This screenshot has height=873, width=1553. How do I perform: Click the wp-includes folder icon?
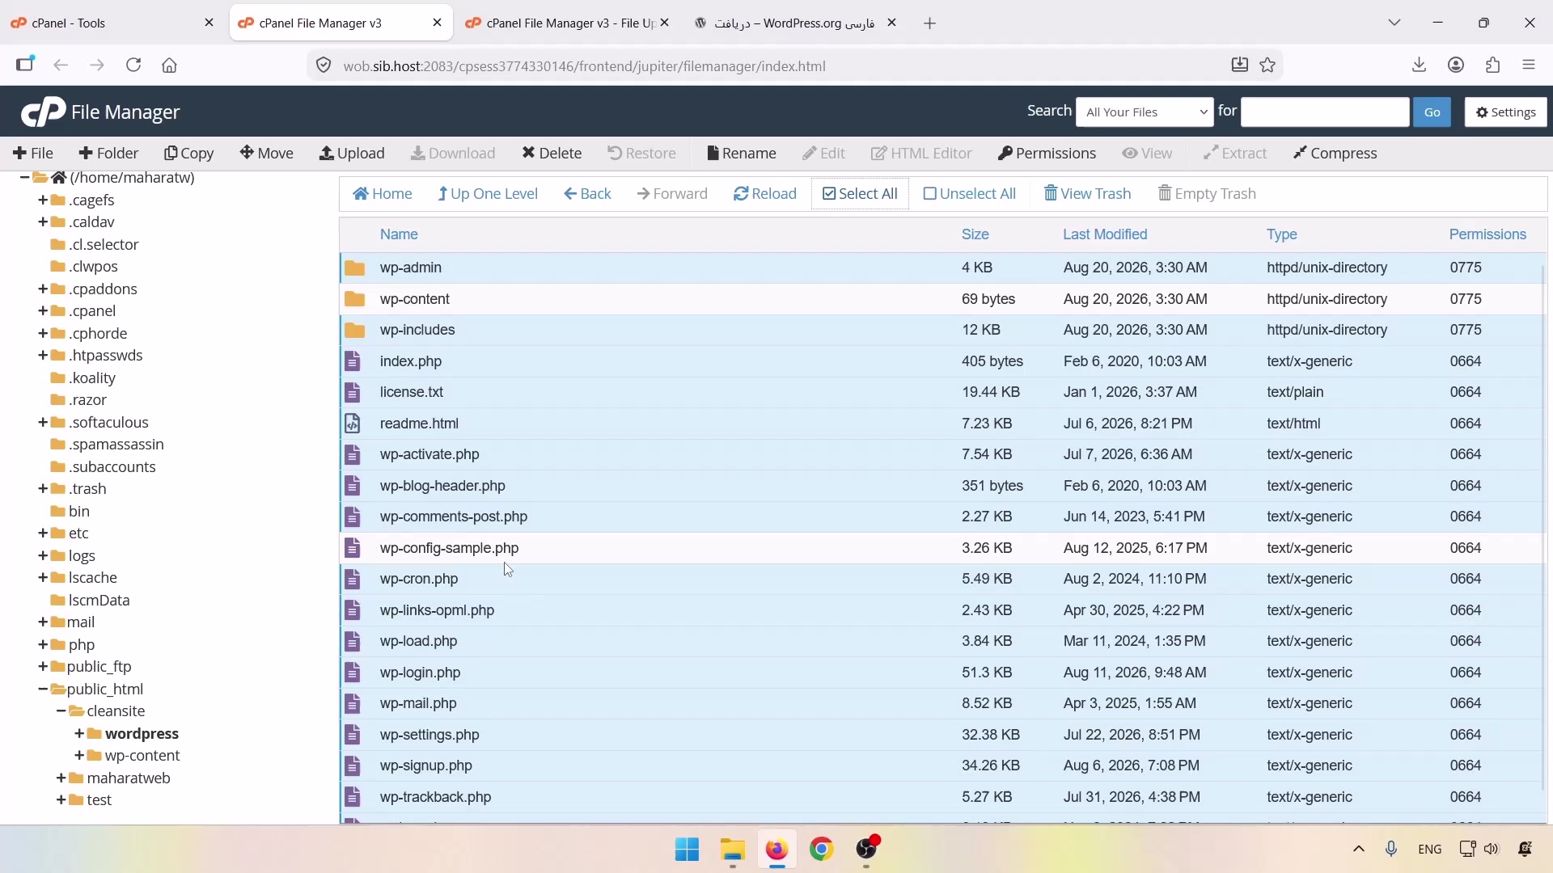354,331
